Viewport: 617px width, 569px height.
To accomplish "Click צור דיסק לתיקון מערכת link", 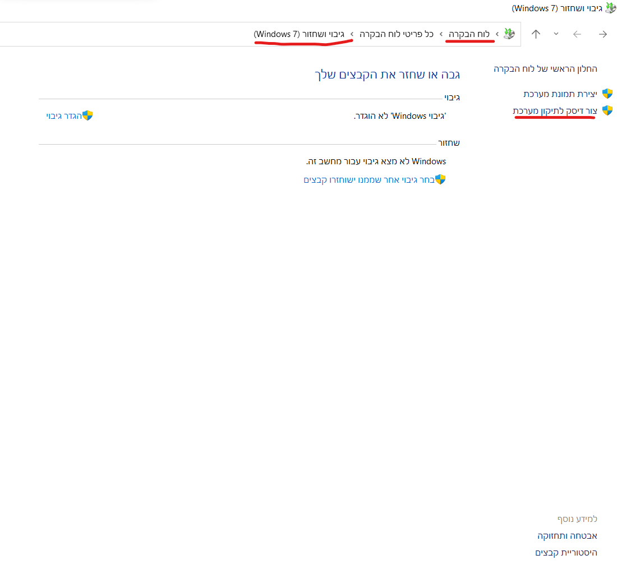I will (555, 112).
